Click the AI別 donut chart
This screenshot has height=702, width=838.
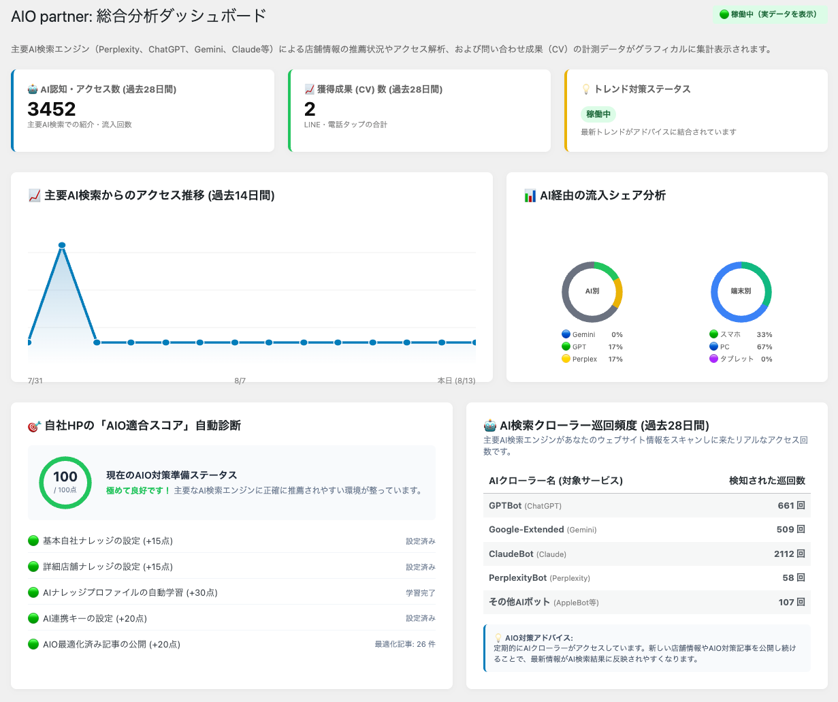[592, 291]
